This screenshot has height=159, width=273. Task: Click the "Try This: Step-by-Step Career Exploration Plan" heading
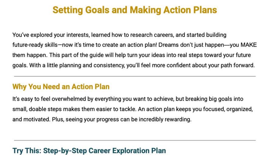coord(89,151)
